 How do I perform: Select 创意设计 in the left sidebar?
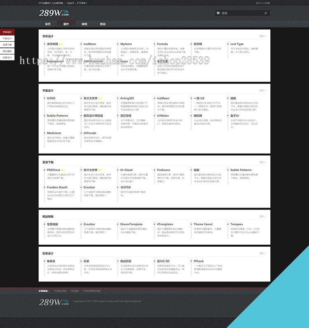point(7,57)
